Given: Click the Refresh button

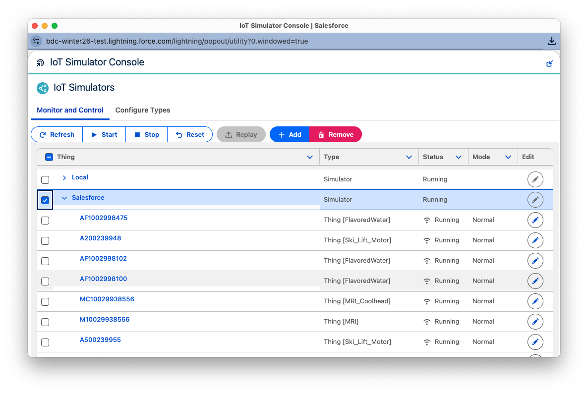Looking at the screenshot, I should coord(57,135).
